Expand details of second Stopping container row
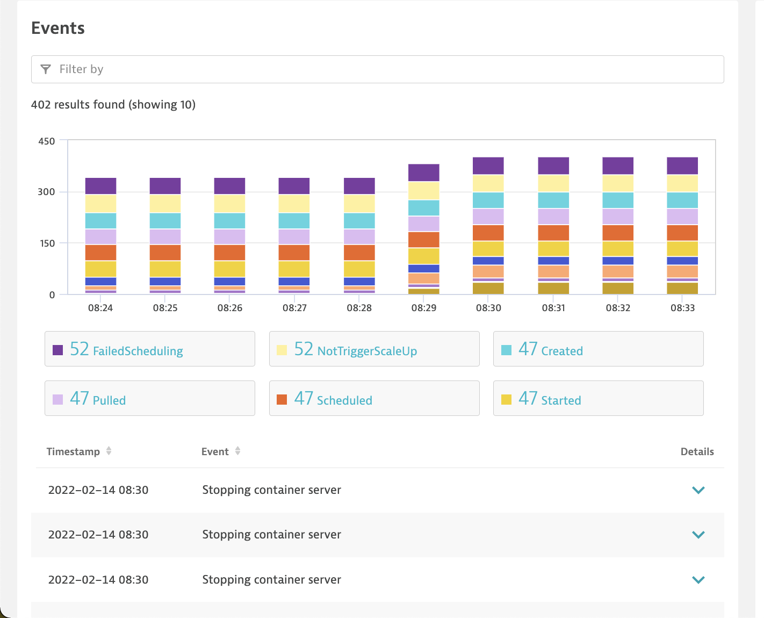This screenshot has height=618, width=764. click(x=698, y=535)
